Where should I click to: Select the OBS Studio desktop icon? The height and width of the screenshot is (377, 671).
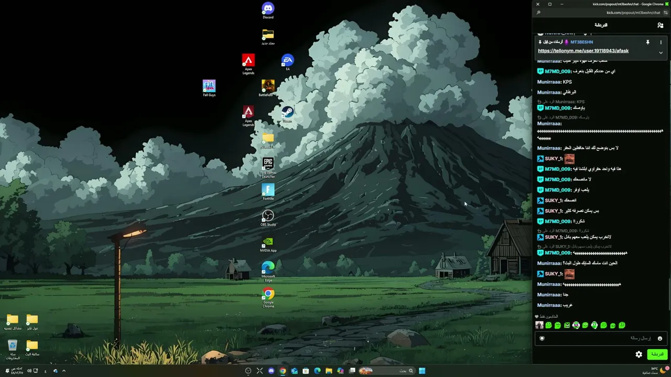coord(268,218)
